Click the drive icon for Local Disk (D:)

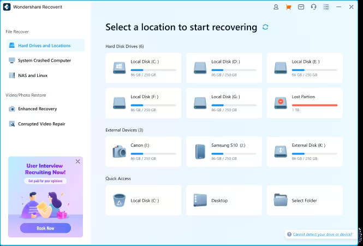[x=200, y=68]
